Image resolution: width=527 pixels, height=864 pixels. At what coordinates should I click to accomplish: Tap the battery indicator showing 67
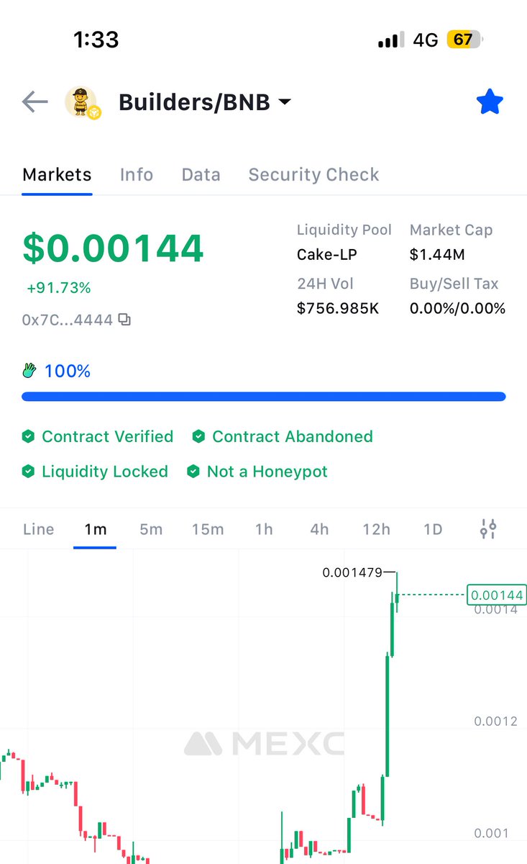[465, 39]
